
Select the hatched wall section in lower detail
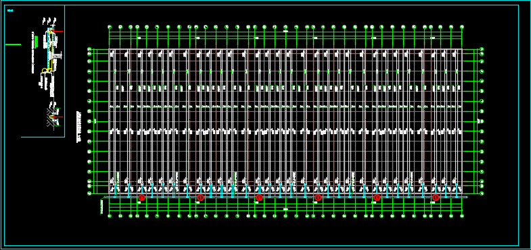pos(51,118)
